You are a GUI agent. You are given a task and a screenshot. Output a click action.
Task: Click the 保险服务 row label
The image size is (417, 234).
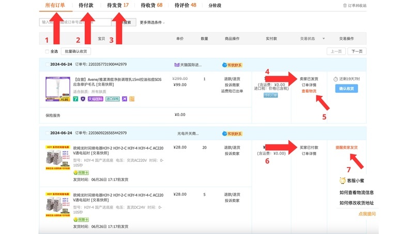tap(53, 115)
